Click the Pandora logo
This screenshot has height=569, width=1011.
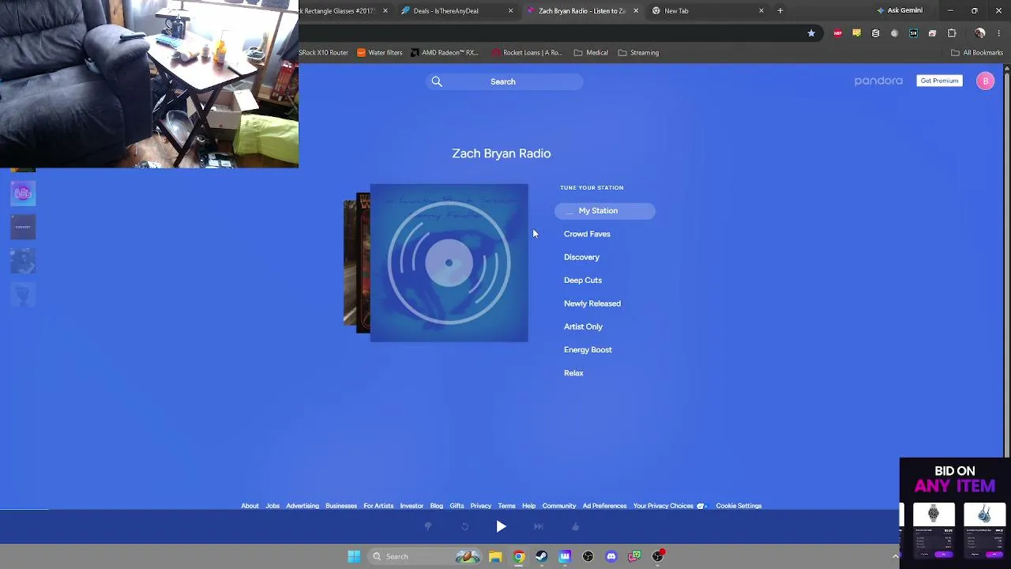[x=878, y=81]
